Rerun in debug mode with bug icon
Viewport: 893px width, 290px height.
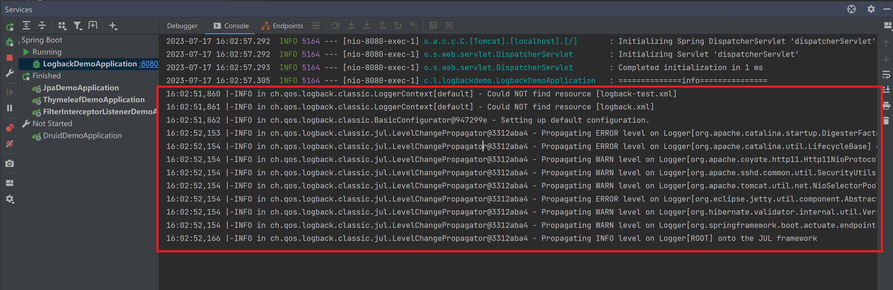pyautogui.click(x=10, y=42)
